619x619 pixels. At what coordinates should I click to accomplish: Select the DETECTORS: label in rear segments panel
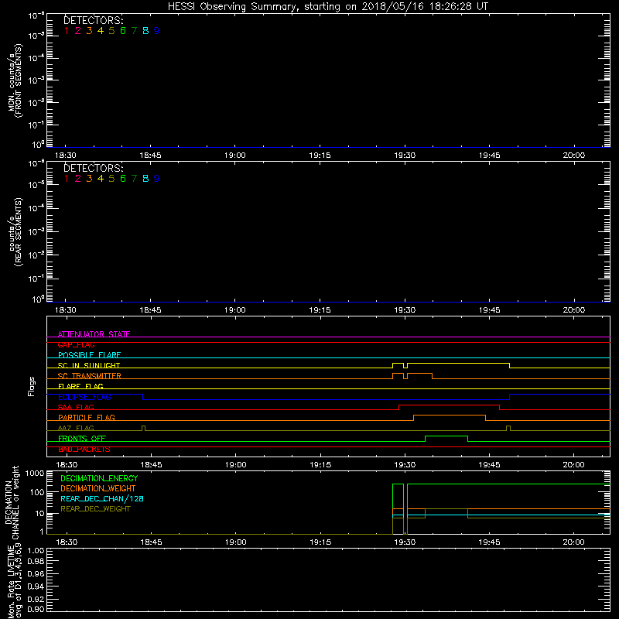coord(94,168)
